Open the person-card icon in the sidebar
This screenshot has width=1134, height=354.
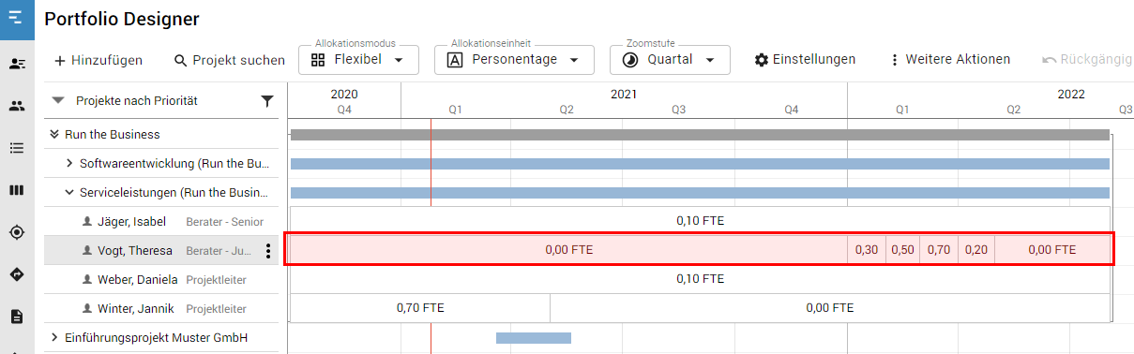pyautogui.click(x=17, y=64)
